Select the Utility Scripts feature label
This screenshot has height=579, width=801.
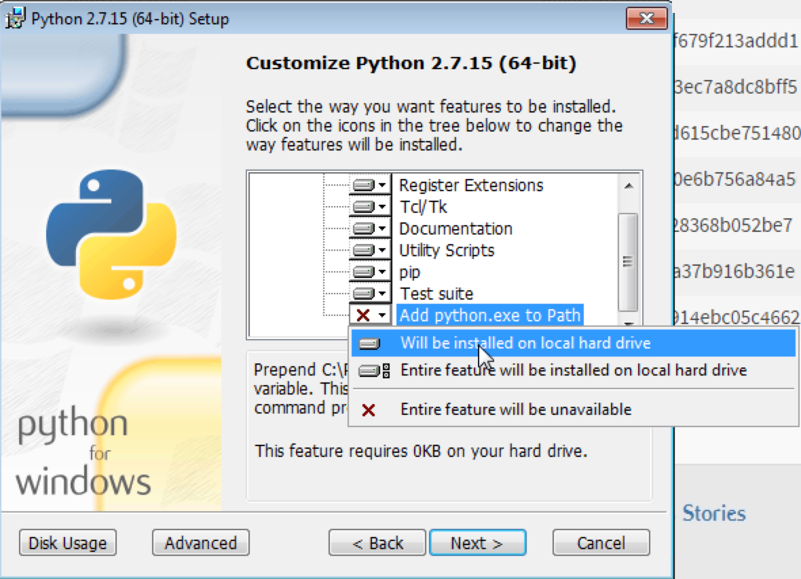[447, 250]
